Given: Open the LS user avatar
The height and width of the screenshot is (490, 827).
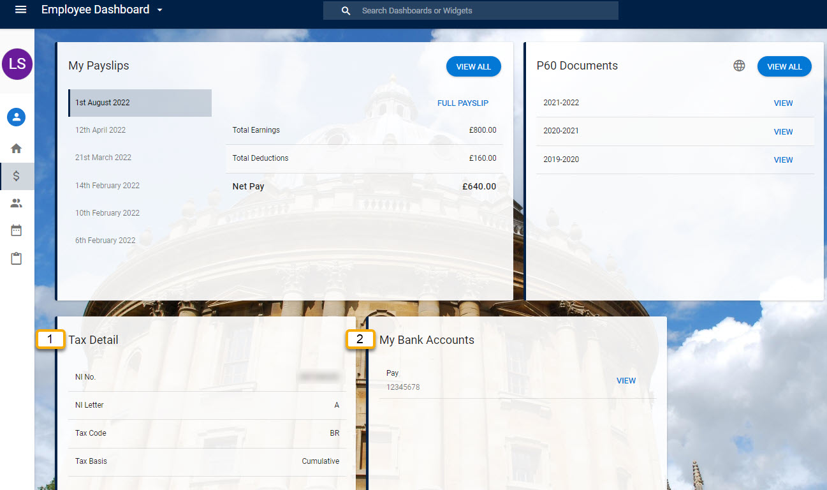Looking at the screenshot, I should (x=17, y=64).
